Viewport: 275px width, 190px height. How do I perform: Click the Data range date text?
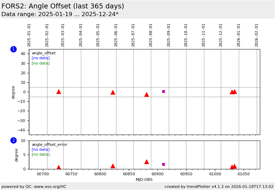tap(60, 14)
